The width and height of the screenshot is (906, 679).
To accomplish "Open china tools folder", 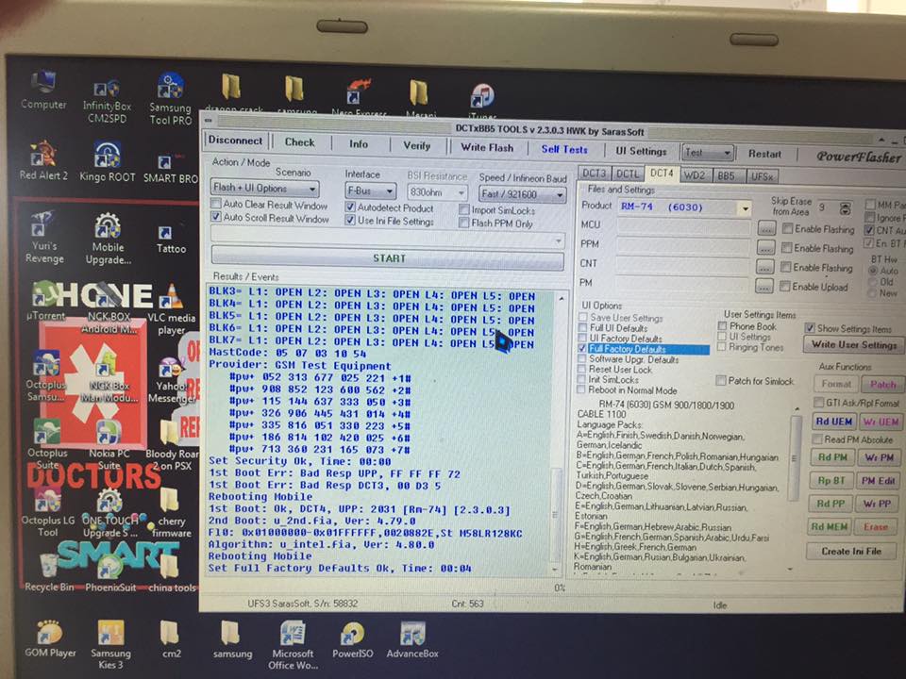I will 172,572.
